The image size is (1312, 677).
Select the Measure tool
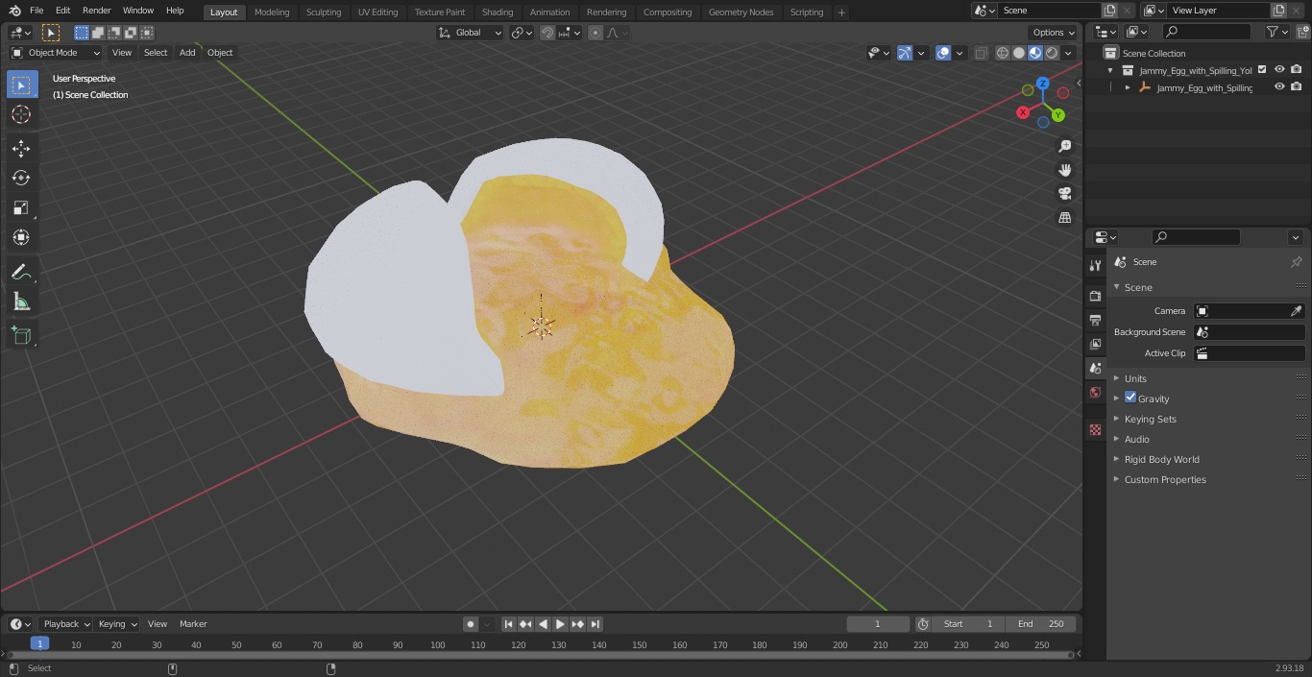click(x=21, y=302)
